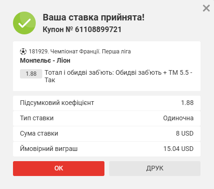Screen dimensions: 214x189
Task: Click the final coefficient value 1.88
Action: pos(187,103)
